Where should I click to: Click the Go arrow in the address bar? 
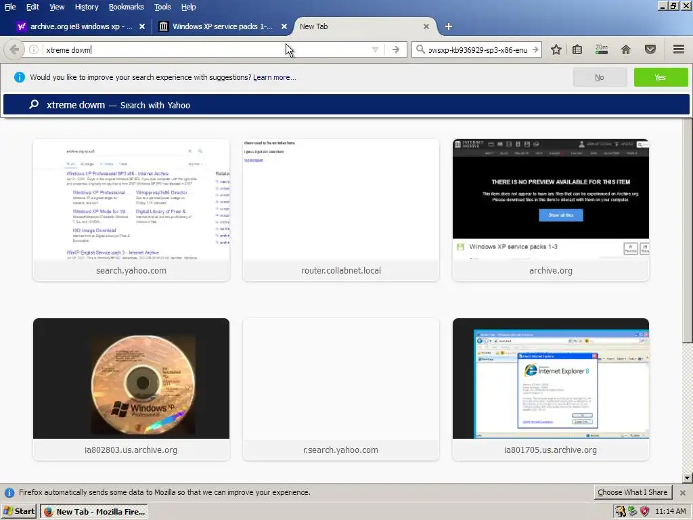pyautogui.click(x=395, y=50)
